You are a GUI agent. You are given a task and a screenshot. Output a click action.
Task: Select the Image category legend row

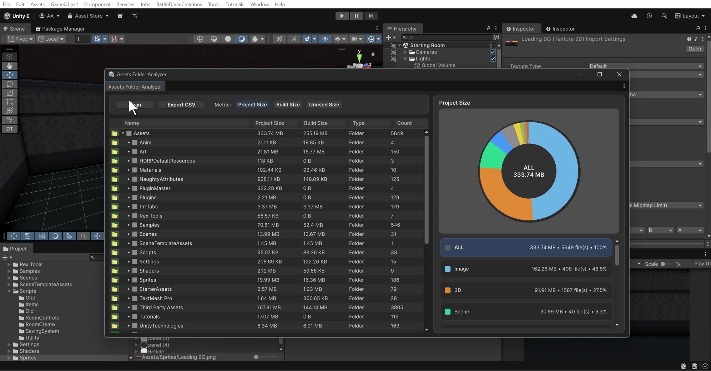pos(526,269)
